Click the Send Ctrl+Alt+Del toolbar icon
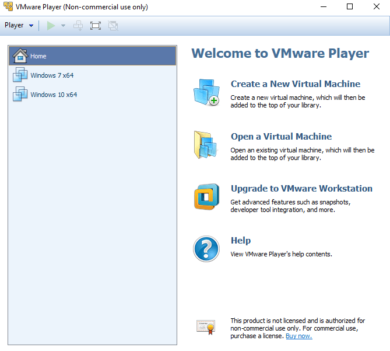 [x=78, y=26]
